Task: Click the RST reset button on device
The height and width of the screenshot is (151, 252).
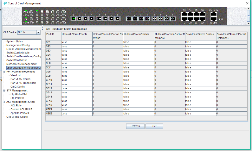Action: coord(221,21)
